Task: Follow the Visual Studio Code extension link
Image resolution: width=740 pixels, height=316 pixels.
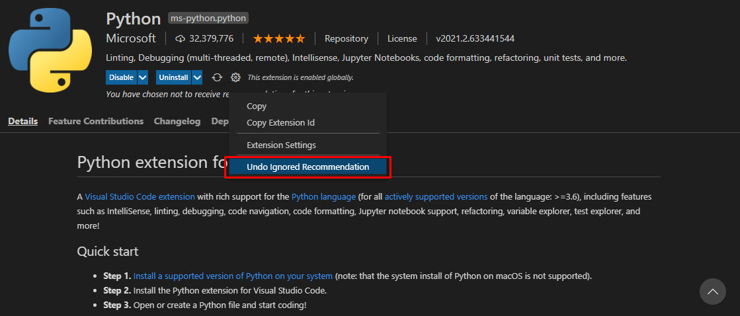Action: coord(140,197)
